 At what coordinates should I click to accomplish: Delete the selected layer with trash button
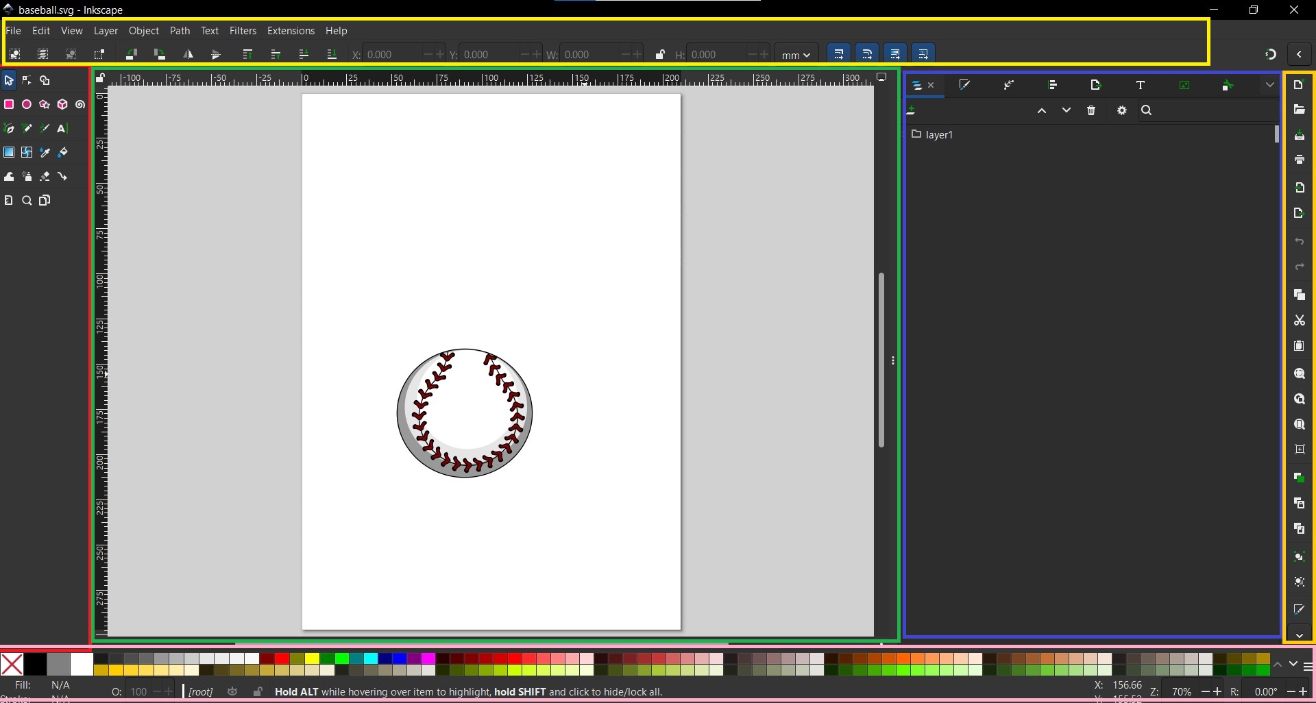(1091, 110)
